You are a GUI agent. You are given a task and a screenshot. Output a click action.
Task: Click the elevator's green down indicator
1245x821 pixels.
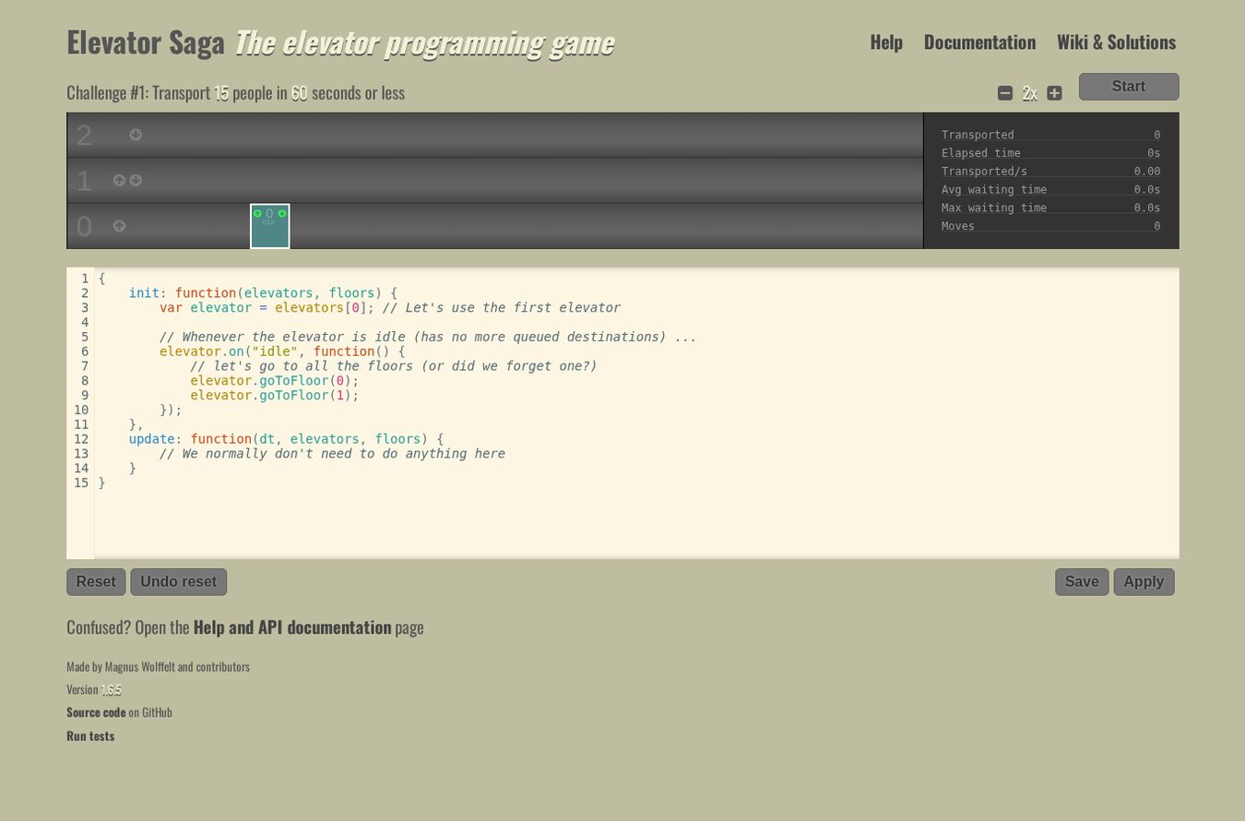click(282, 213)
